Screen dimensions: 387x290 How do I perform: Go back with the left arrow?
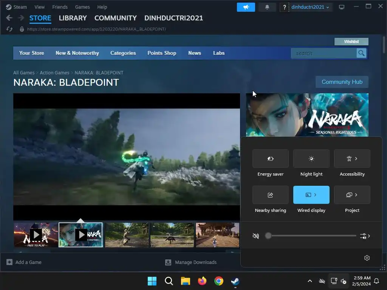(x=9, y=18)
